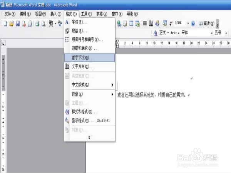Expand the style box '正文 + Aria' dropdown

click(179, 33)
